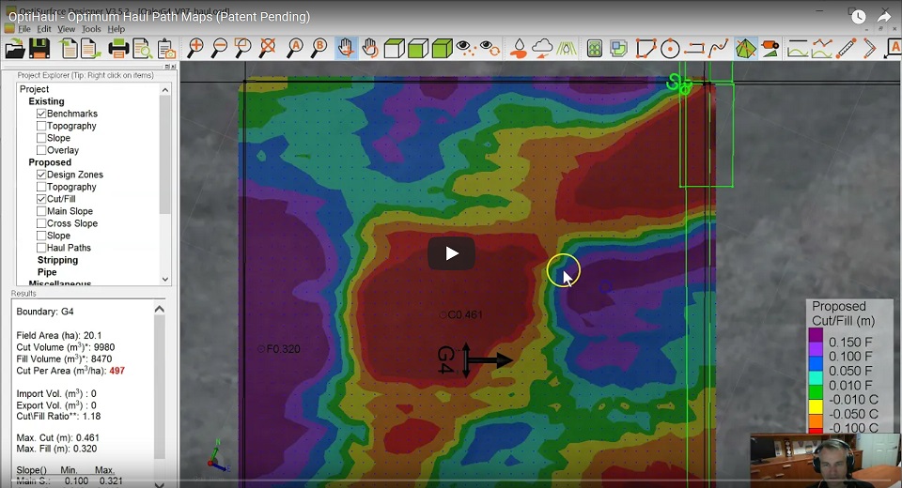The width and height of the screenshot is (902, 488).
Task: Enable the Existing Topography checkbox
Action: pos(41,126)
